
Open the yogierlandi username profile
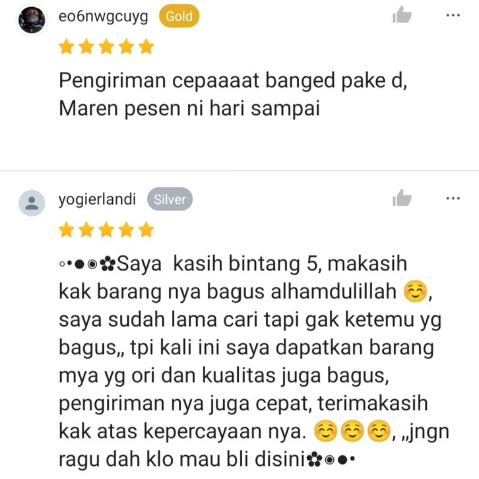97,200
